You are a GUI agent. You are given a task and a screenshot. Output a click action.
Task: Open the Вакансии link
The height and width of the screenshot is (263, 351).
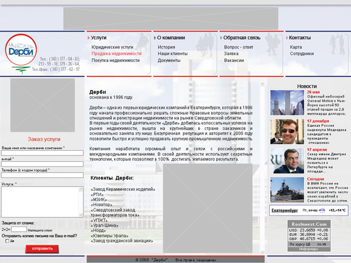[234, 60]
